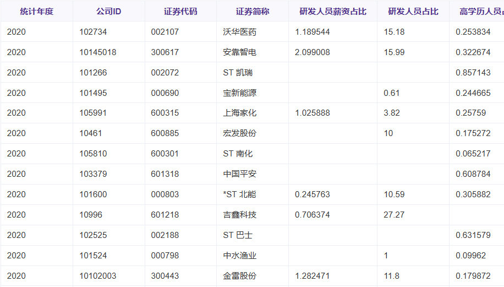Screen dimensions: 504x287
Task: Select company ID cell 105991
Action: tap(108, 113)
